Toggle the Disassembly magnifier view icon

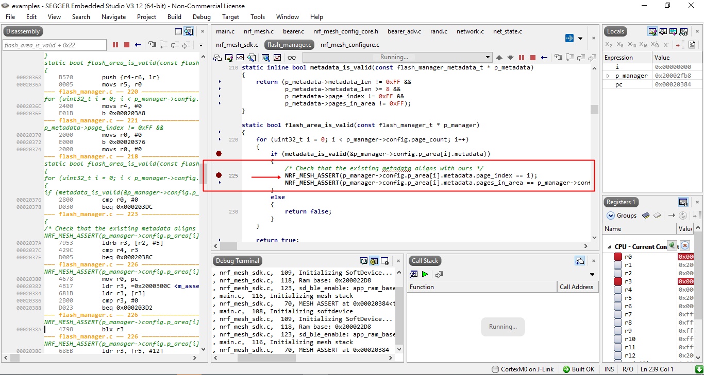tap(189, 31)
